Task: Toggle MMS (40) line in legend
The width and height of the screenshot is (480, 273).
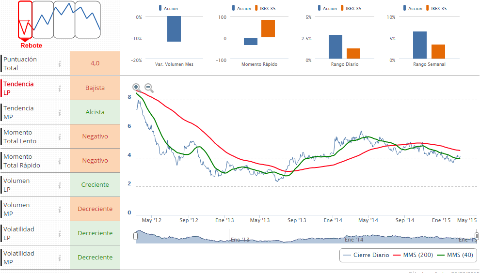Action: [455, 255]
